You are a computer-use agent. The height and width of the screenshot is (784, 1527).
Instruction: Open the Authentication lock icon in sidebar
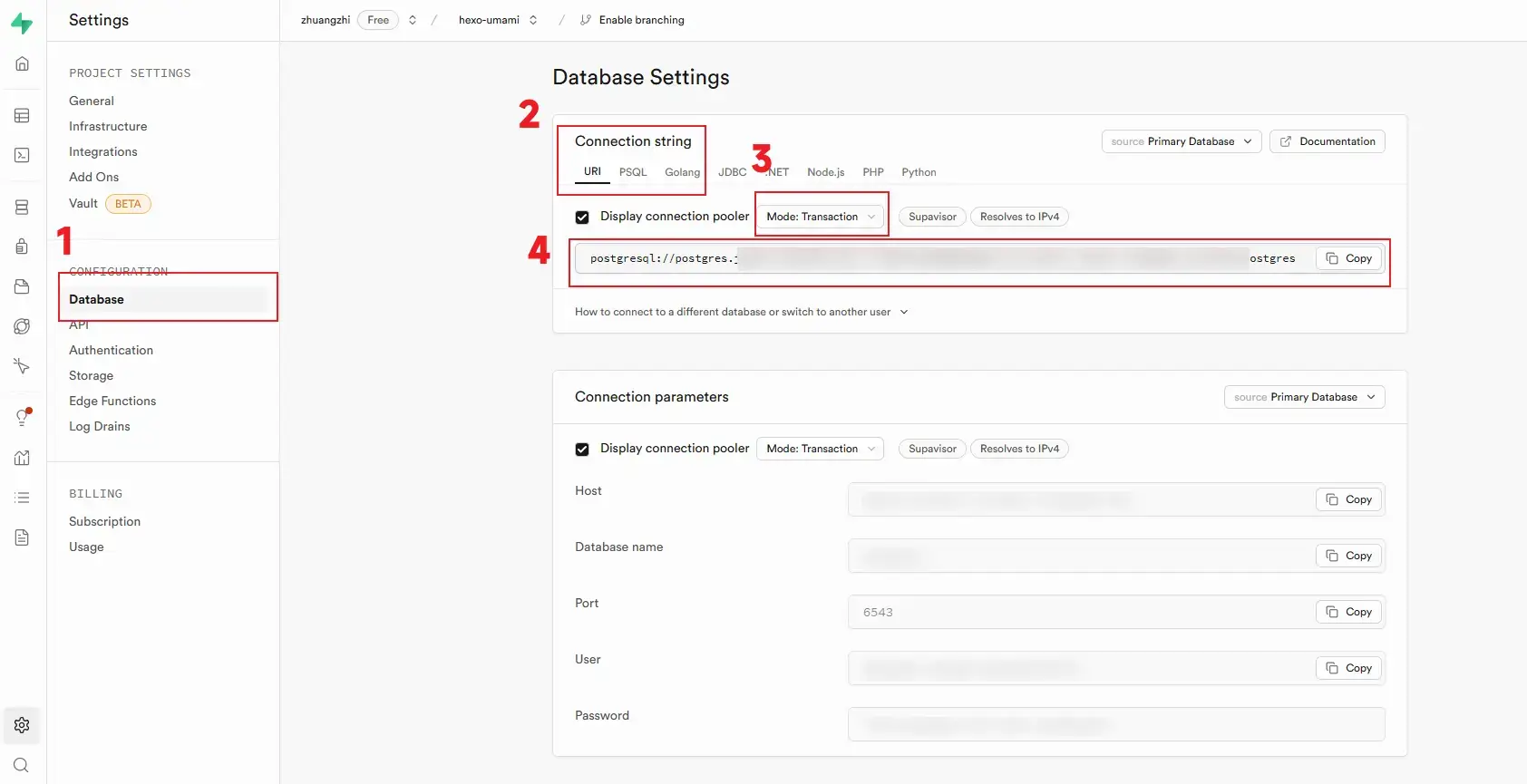[22, 247]
